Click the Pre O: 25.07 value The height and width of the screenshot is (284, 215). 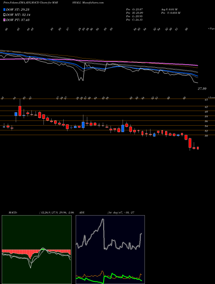pos(135,9)
